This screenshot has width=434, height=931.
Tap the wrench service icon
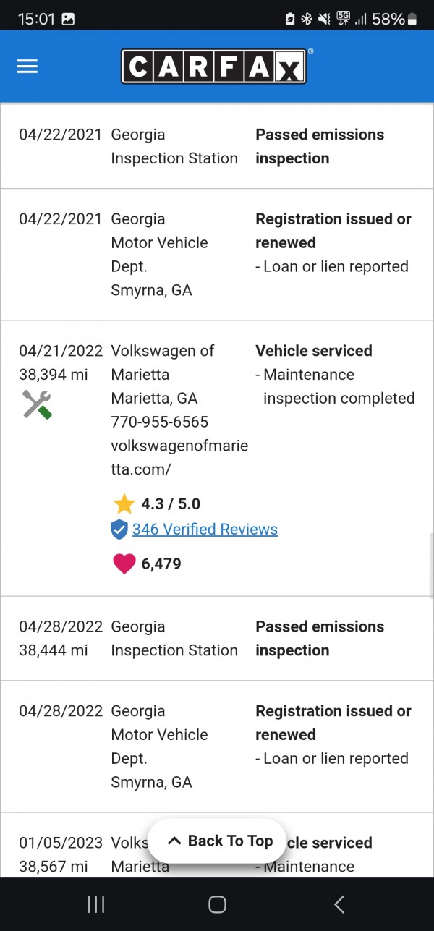click(37, 404)
